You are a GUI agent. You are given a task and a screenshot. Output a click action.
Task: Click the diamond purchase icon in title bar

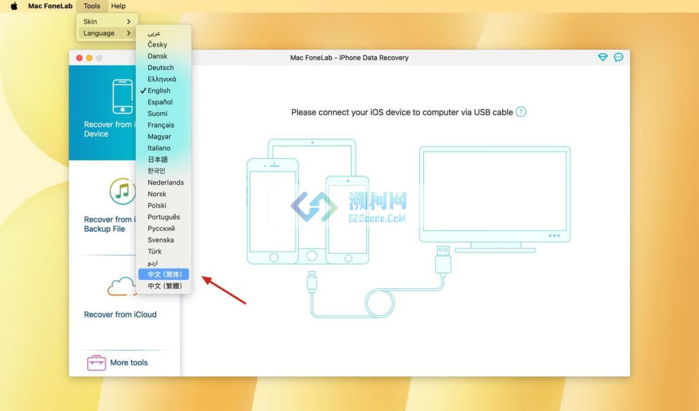pyautogui.click(x=603, y=57)
